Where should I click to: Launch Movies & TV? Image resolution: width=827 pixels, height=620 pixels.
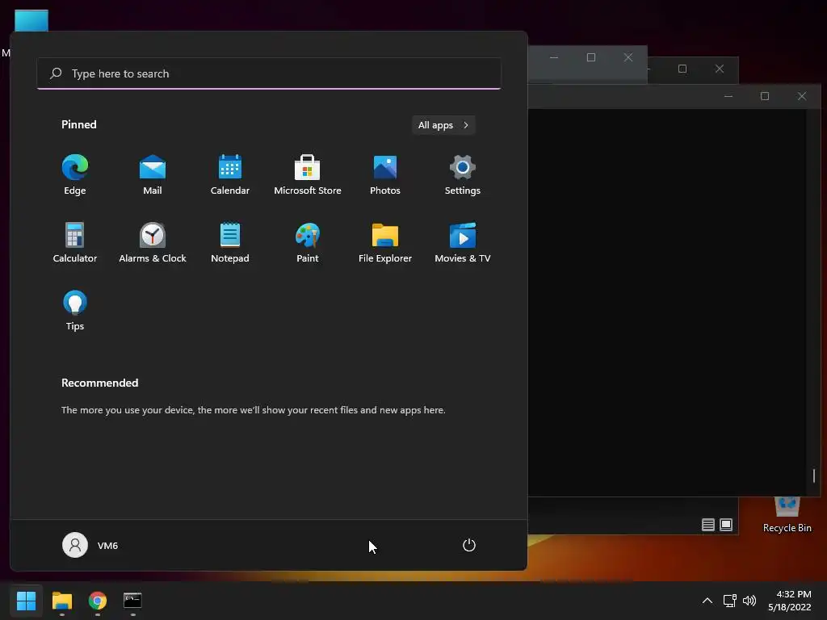coord(463,243)
